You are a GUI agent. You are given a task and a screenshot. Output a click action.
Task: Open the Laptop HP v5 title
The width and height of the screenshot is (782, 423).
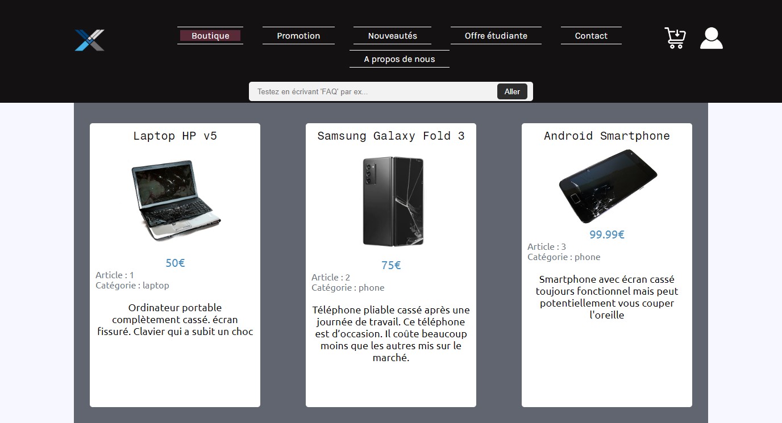click(175, 136)
